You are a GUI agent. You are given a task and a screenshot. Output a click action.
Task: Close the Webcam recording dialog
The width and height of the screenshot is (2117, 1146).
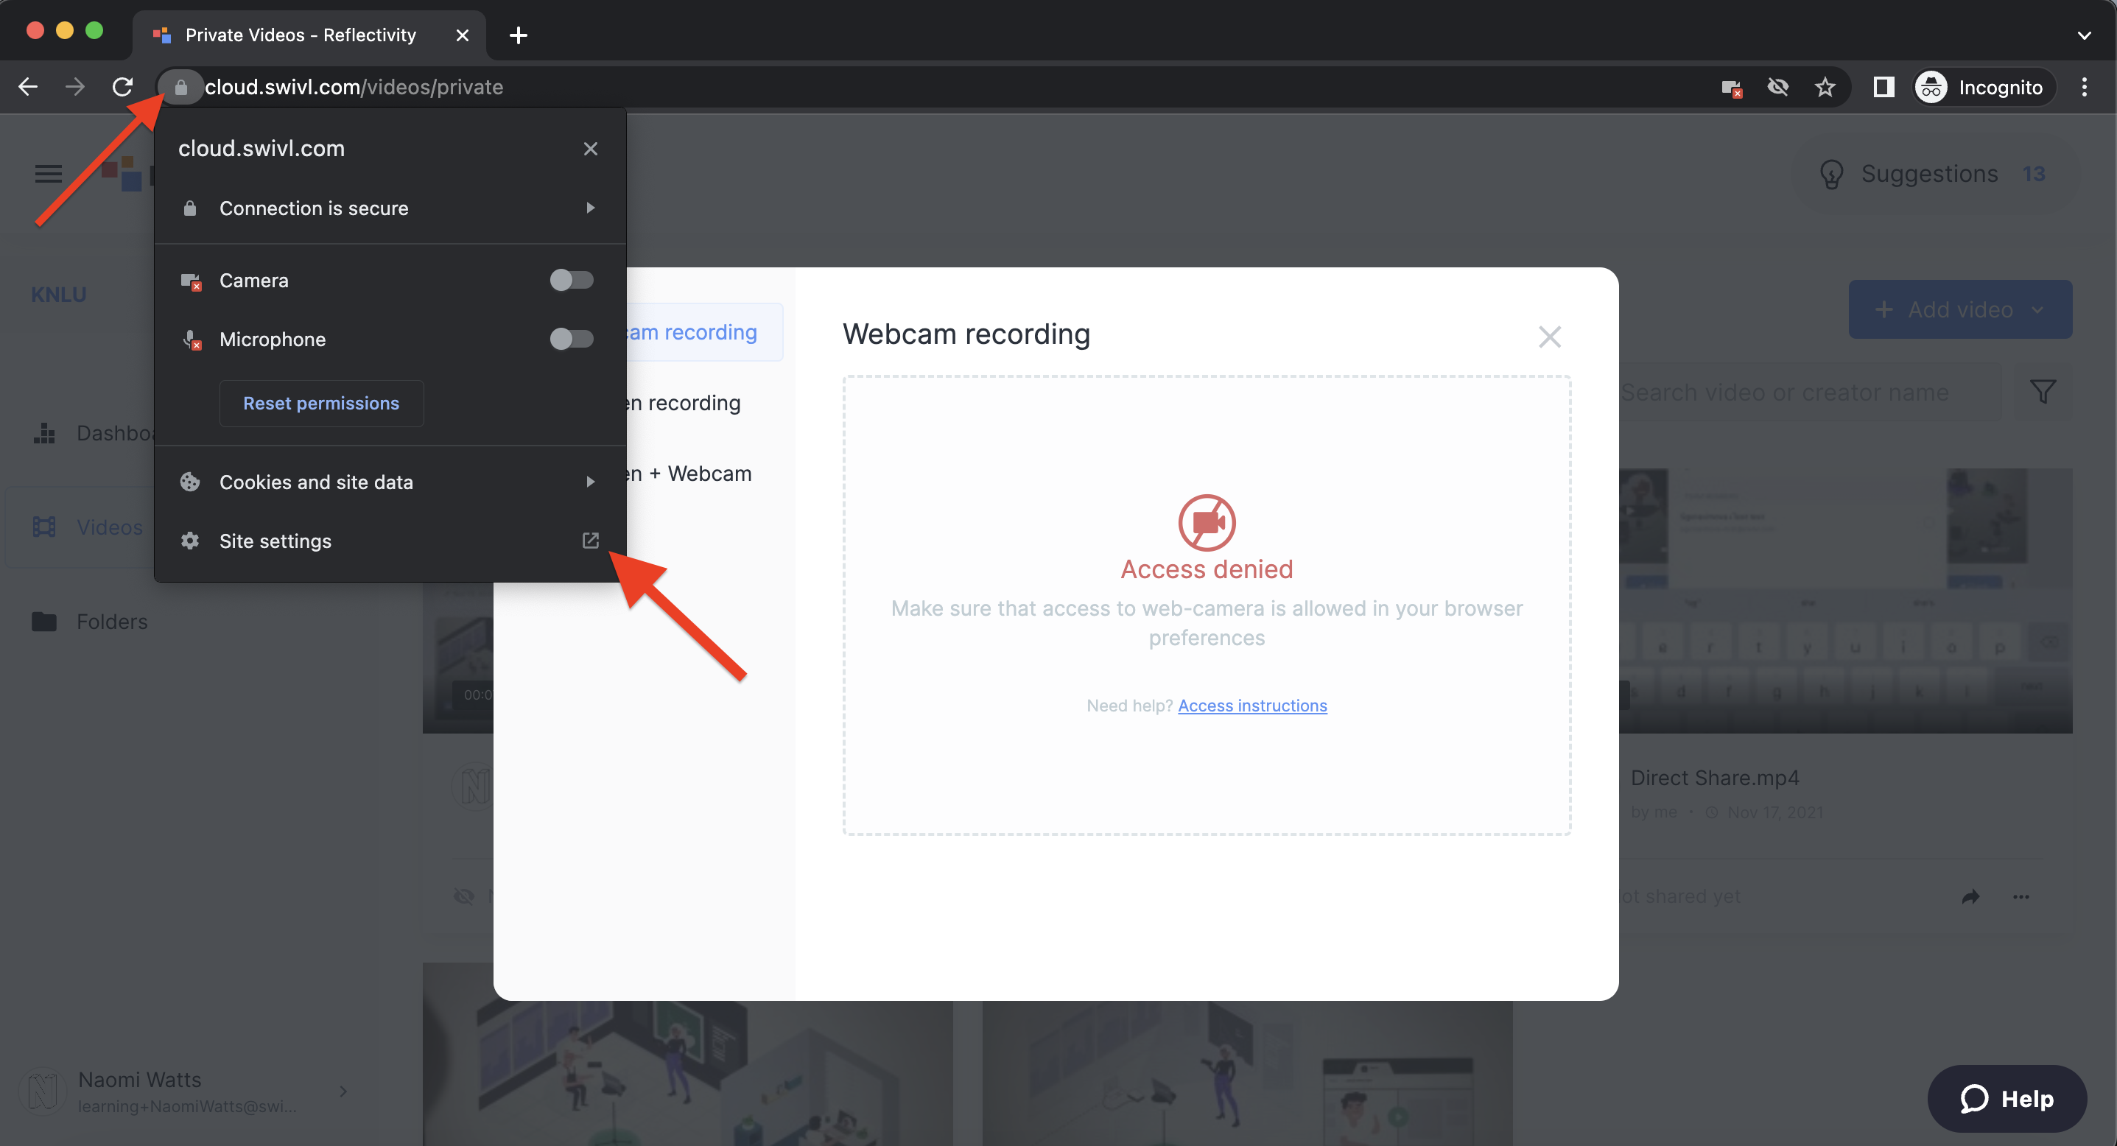[x=1549, y=337]
